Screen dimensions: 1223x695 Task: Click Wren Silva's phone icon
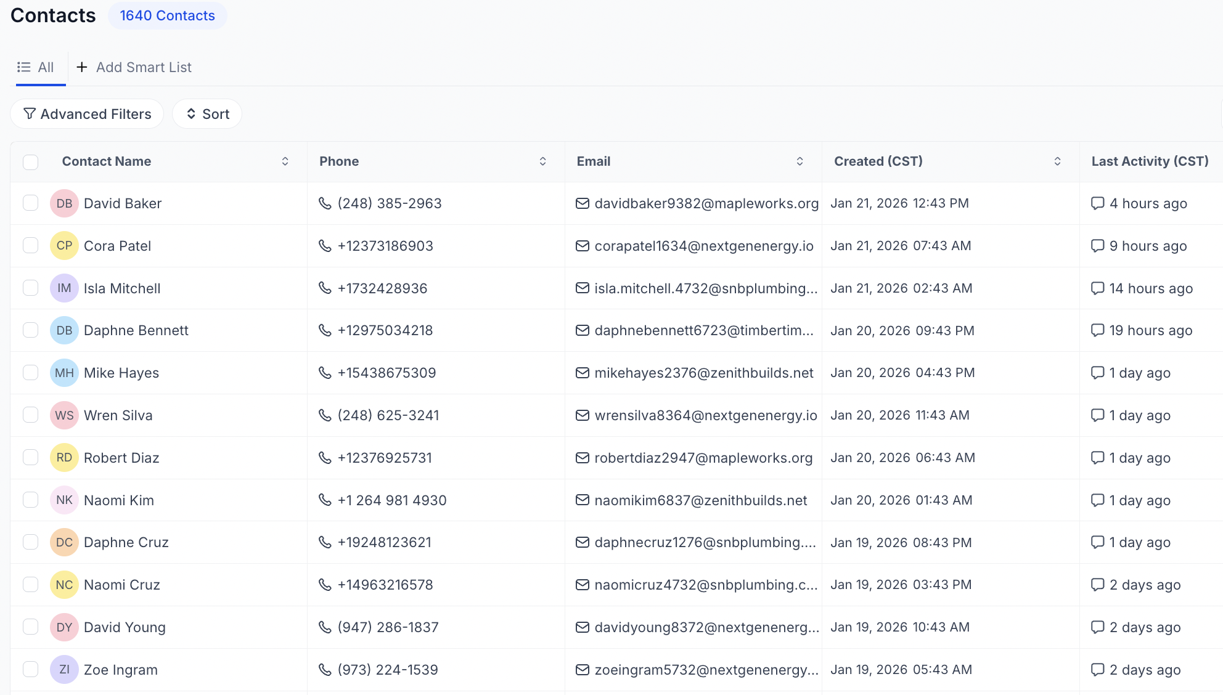click(325, 415)
